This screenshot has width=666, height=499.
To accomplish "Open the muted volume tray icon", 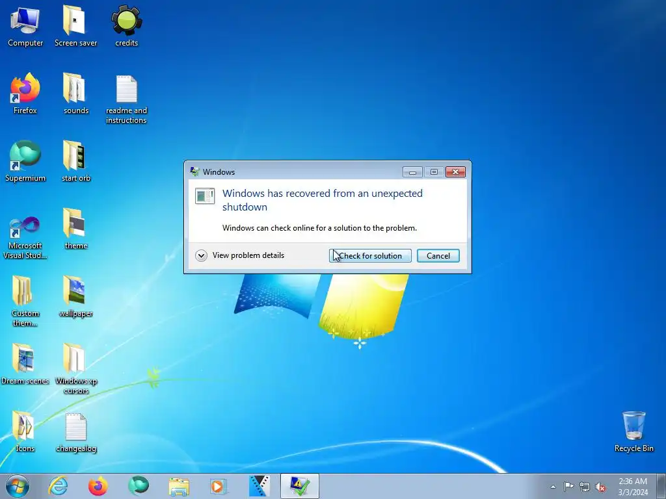I will coord(600,487).
